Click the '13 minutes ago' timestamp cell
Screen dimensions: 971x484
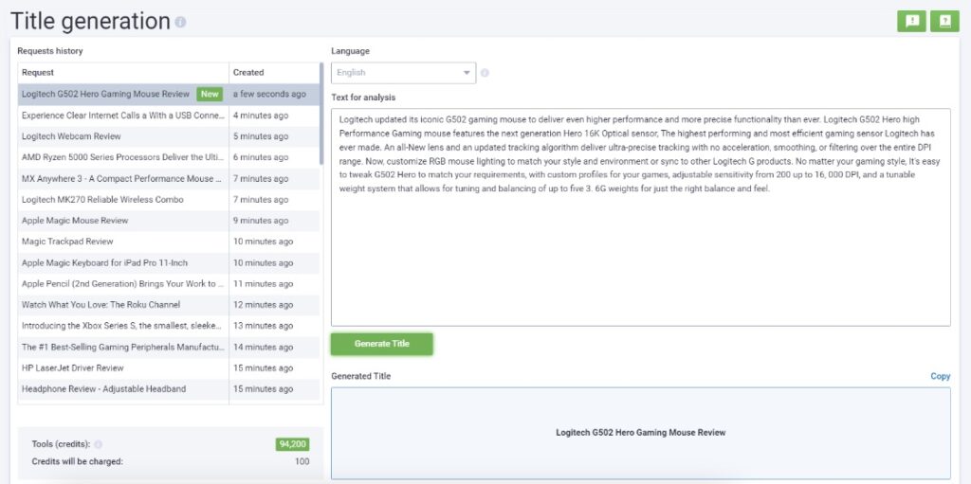[x=274, y=326]
